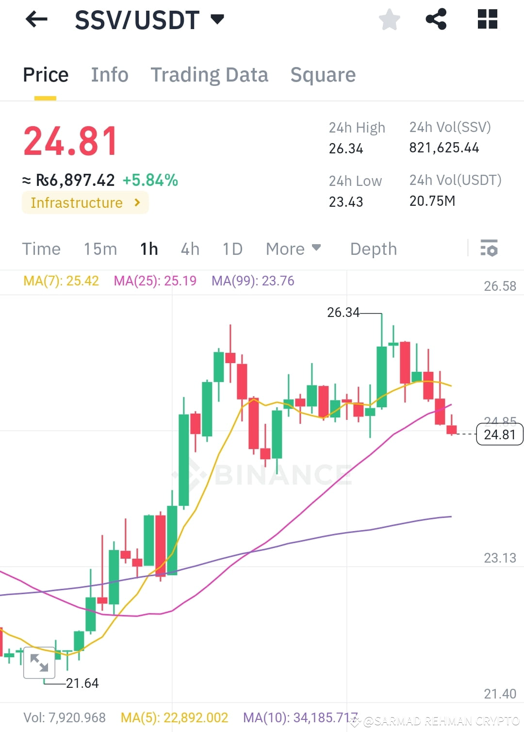Click the 24.81 current price label
The image size is (524, 732).
tap(499, 434)
